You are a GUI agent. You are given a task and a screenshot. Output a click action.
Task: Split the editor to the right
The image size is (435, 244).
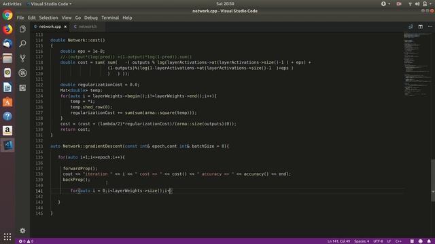tap(421, 26)
